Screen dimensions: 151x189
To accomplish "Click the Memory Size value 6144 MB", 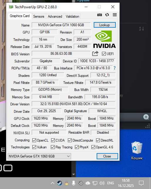I will 46,97.
